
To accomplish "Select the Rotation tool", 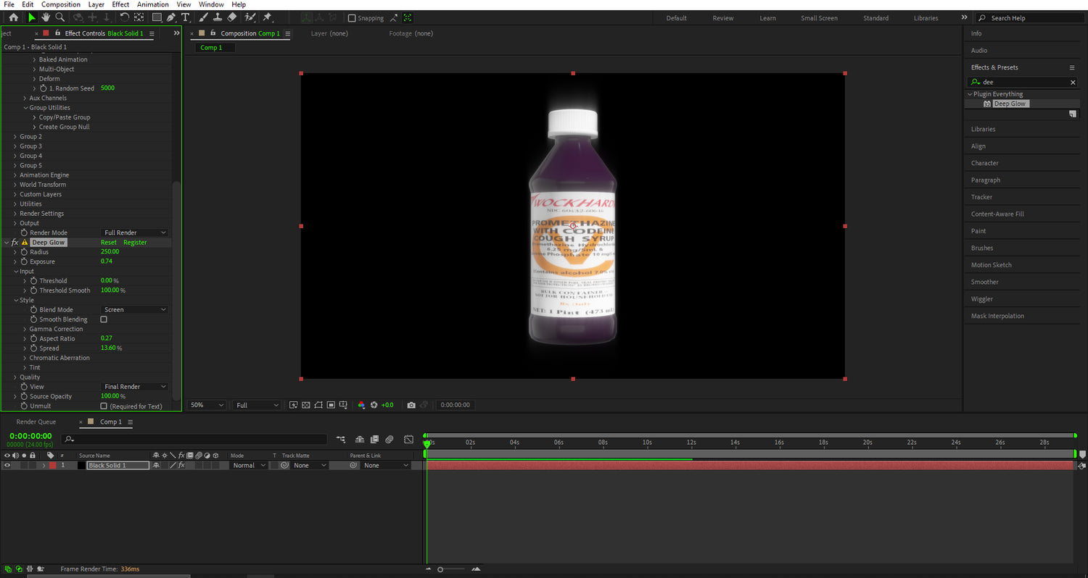I will (x=125, y=17).
